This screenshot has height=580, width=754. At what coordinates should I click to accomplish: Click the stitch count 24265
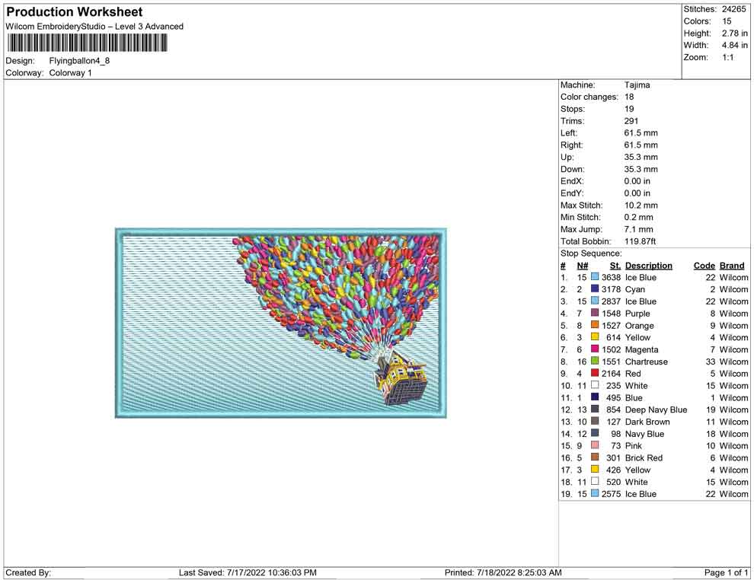click(733, 9)
